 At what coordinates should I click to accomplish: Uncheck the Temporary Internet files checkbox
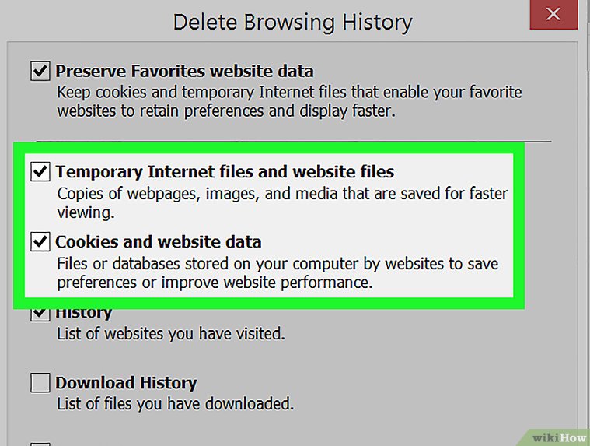coord(40,171)
